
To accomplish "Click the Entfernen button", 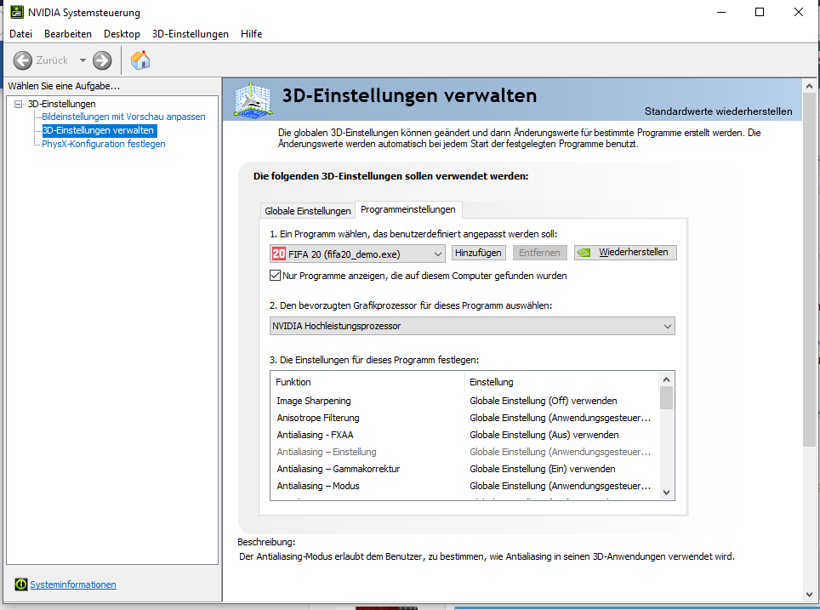I will pos(539,253).
